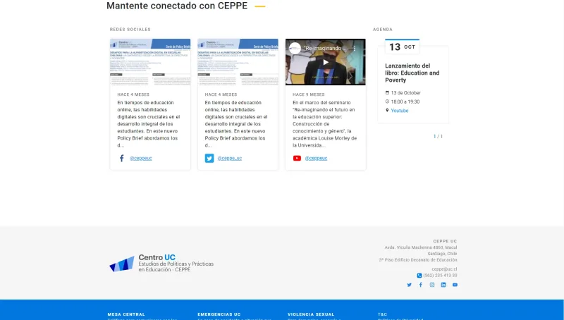
Task: Click the "Avda. Vicuña Mackenna 4860, Macul" address
Action: [421, 247]
